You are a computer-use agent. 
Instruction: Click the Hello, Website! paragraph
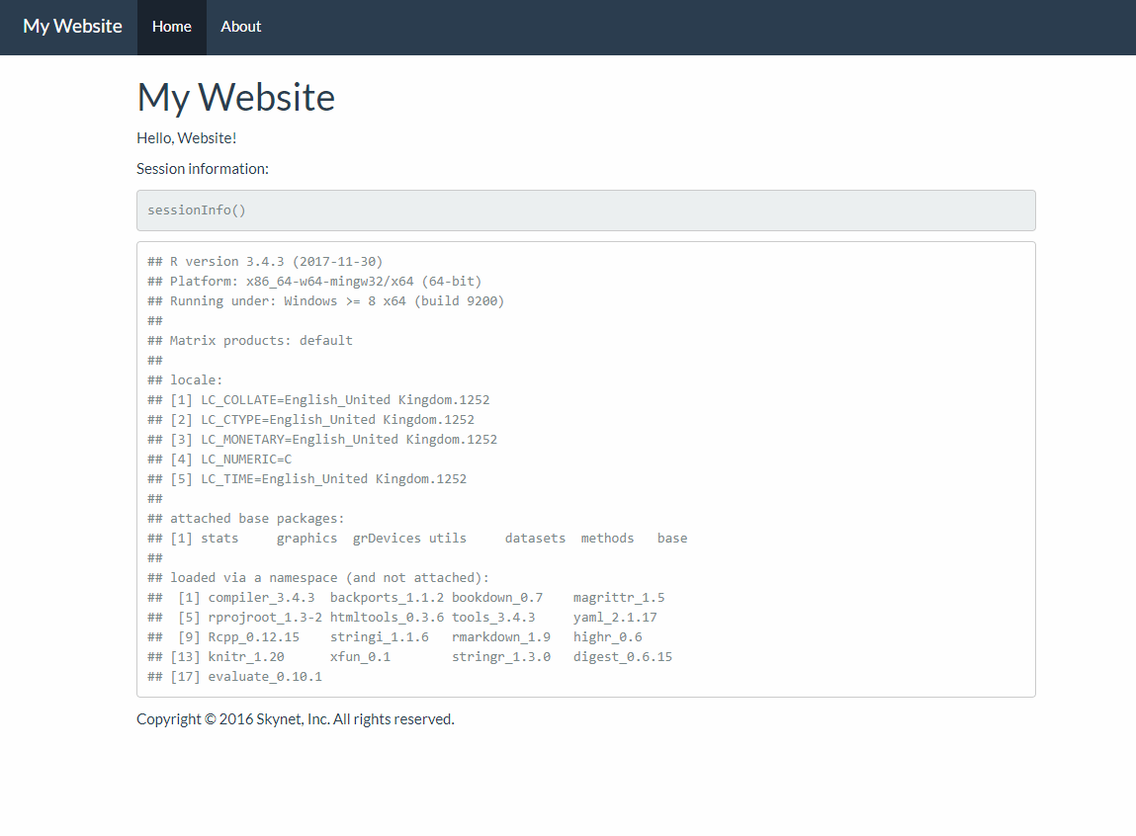(x=186, y=137)
